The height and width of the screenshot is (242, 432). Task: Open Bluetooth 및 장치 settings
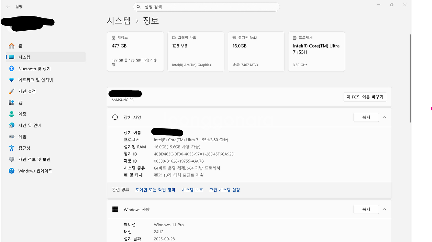[30, 68]
